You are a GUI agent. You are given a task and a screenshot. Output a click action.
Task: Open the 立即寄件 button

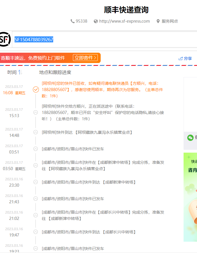coord(85,58)
